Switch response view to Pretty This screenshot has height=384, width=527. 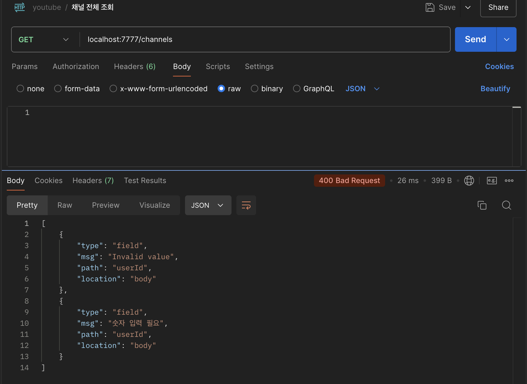[x=27, y=205]
